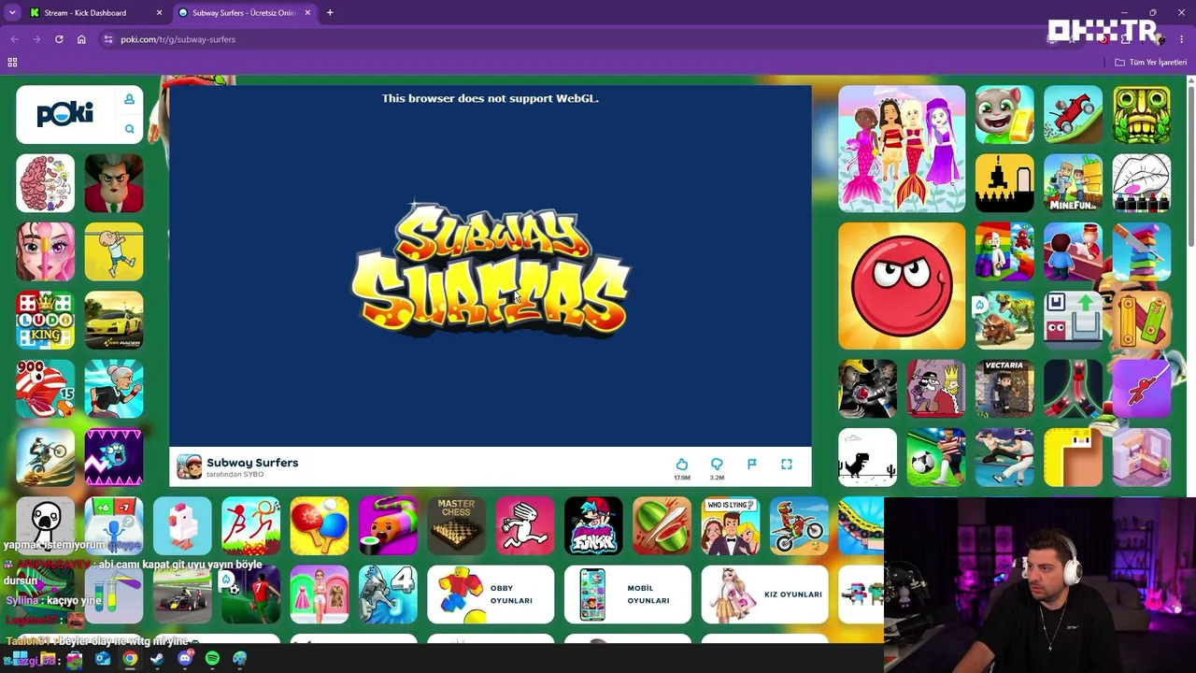
Task: Reload the page in the browser toolbar
Action: pos(59,39)
